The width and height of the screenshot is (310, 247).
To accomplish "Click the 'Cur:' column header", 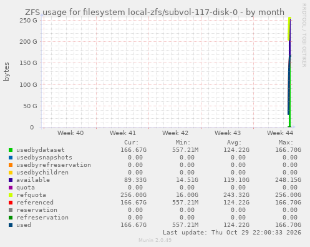I will tap(132, 143).
